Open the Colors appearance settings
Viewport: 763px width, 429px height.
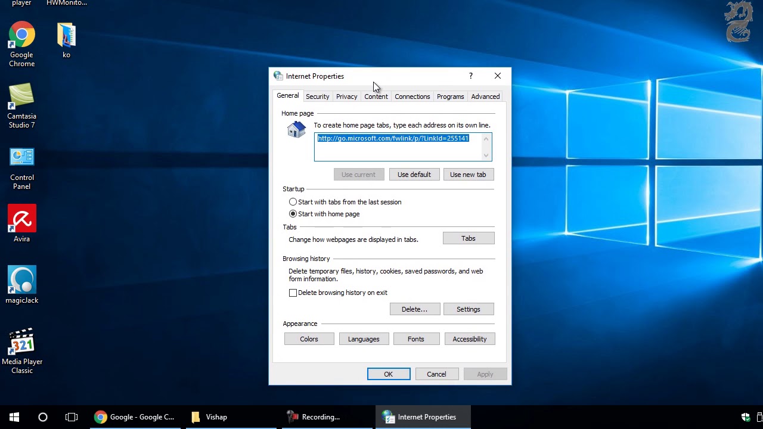[309, 339]
